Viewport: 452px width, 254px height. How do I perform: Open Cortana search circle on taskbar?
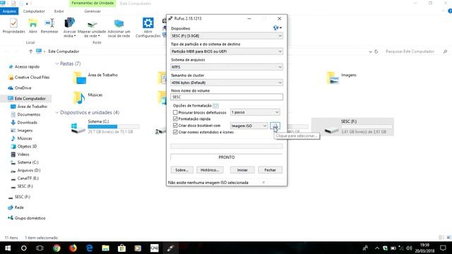click(24, 248)
